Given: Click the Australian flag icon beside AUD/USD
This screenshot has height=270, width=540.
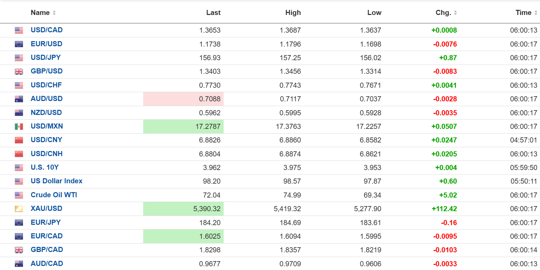Looking at the screenshot, I should [x=19, y=99].
